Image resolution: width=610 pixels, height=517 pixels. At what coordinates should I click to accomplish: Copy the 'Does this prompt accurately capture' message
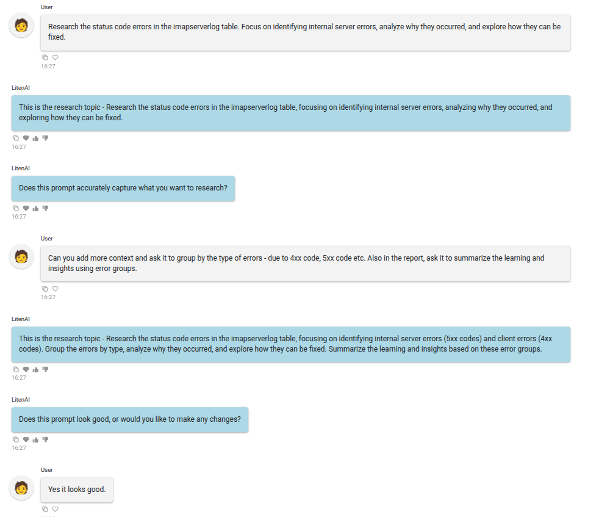point(16,208)
